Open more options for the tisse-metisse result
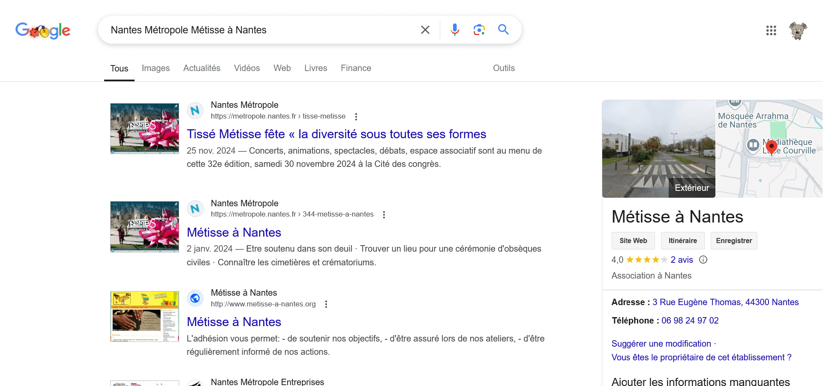The height and width of the screenshot is (386, 823). tap(356, 116)
